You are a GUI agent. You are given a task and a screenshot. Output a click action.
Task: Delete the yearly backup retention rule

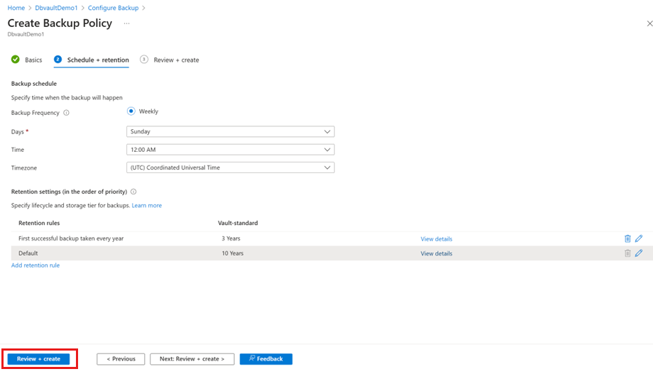[x=627, y=239]
